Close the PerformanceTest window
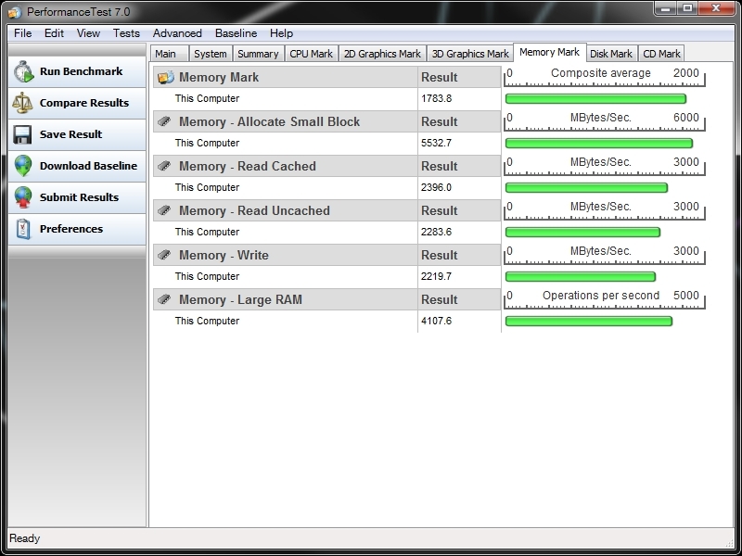 [x=716, y=8]
